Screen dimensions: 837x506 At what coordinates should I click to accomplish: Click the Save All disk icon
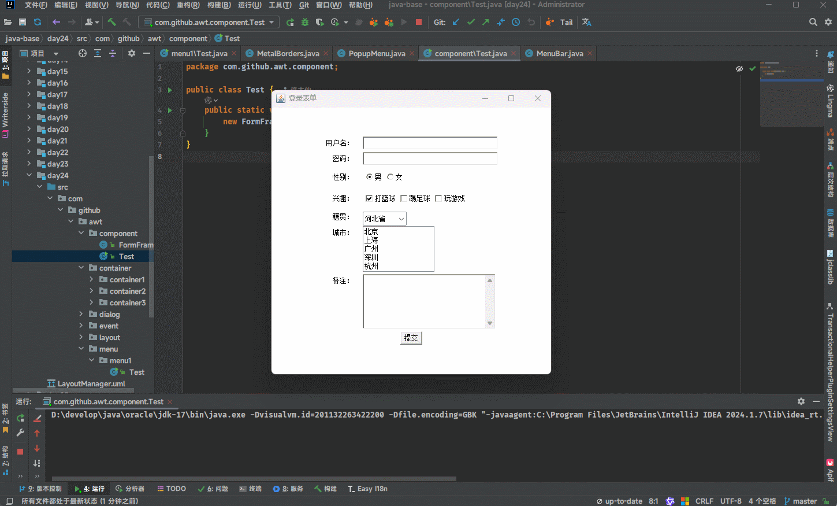point(23,22)
